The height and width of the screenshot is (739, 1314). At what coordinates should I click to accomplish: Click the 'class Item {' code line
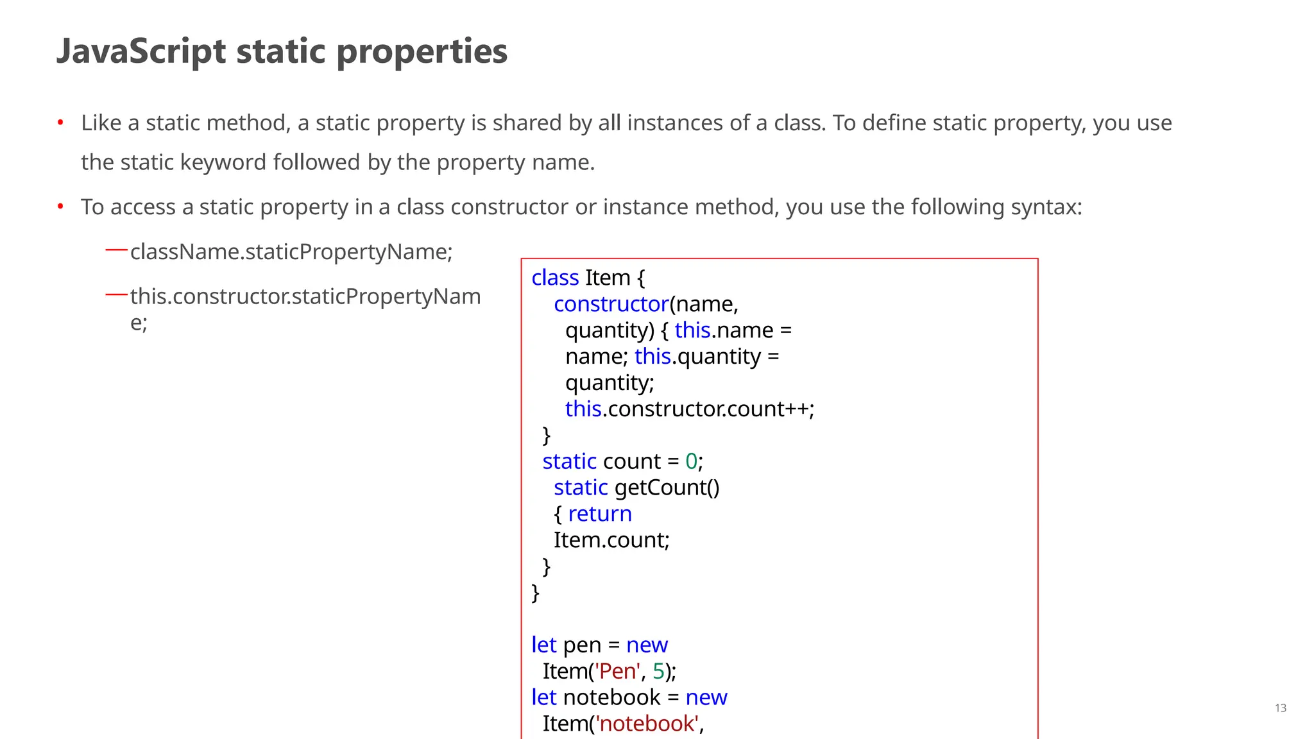tap(588, 278)
